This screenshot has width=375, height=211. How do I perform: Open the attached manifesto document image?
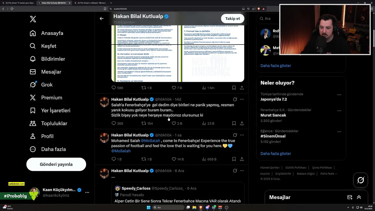pyautogui.click(x=178, y=53)
